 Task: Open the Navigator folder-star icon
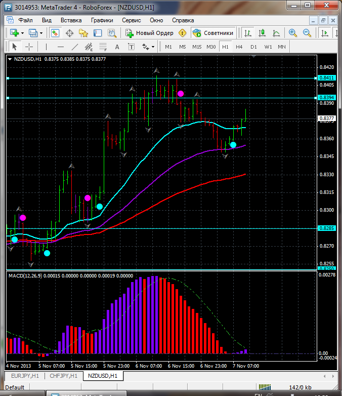pos(83,33)
